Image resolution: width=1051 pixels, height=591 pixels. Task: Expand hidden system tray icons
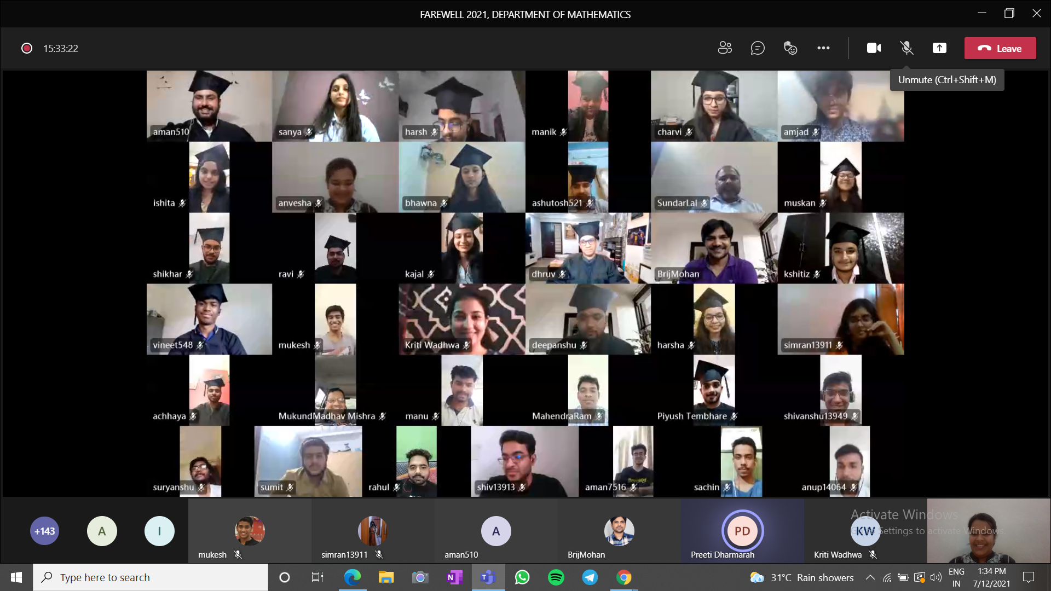870,577
